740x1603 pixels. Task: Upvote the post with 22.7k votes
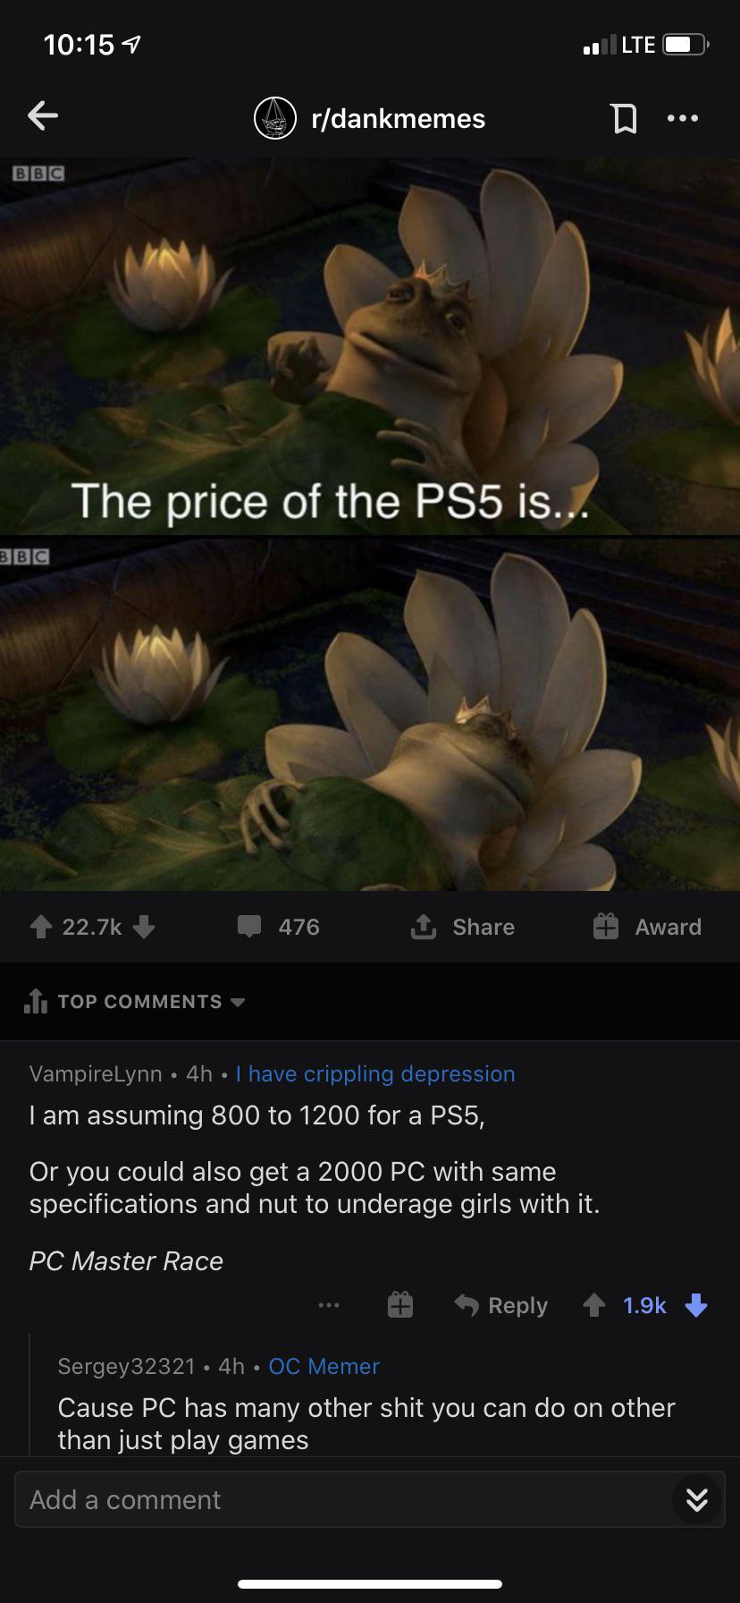(40, 927)
